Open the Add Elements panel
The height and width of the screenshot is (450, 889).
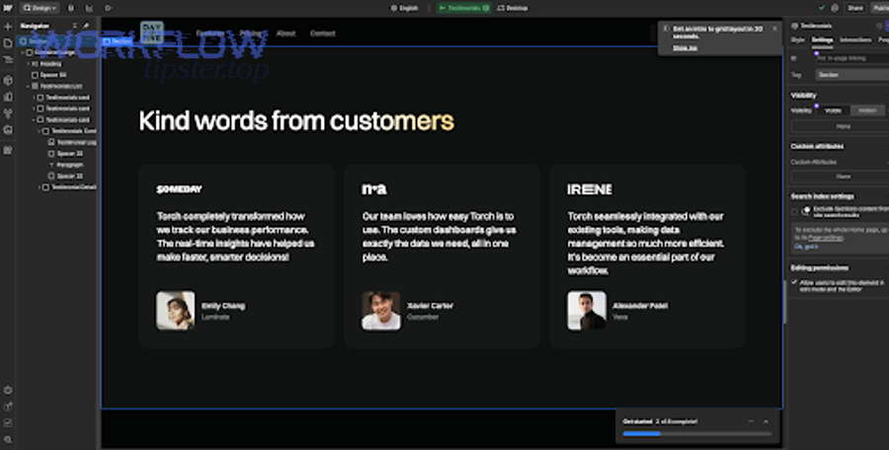pos(8,26)
